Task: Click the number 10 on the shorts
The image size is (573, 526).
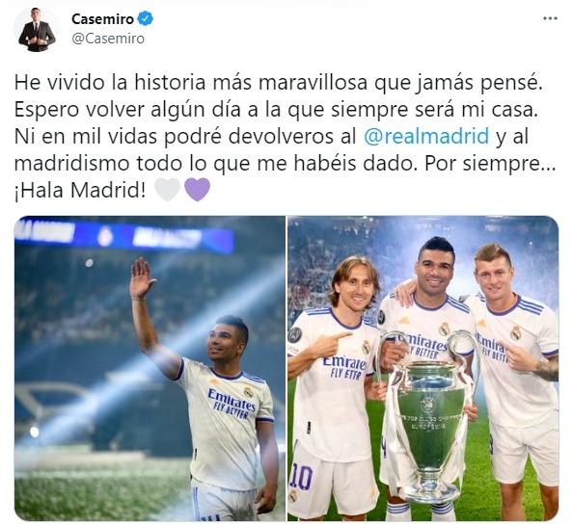Action: 302,478
